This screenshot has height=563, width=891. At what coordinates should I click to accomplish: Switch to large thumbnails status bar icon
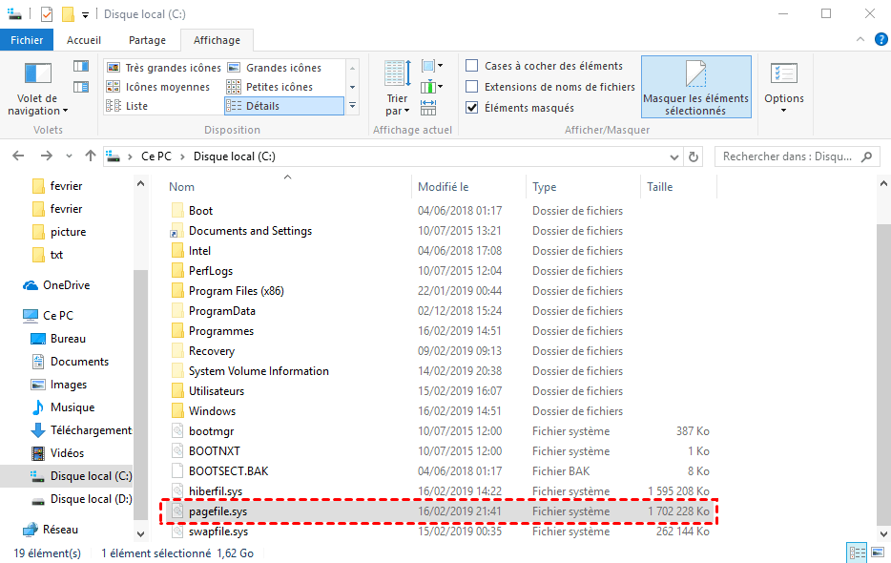(x=878, y=553)
